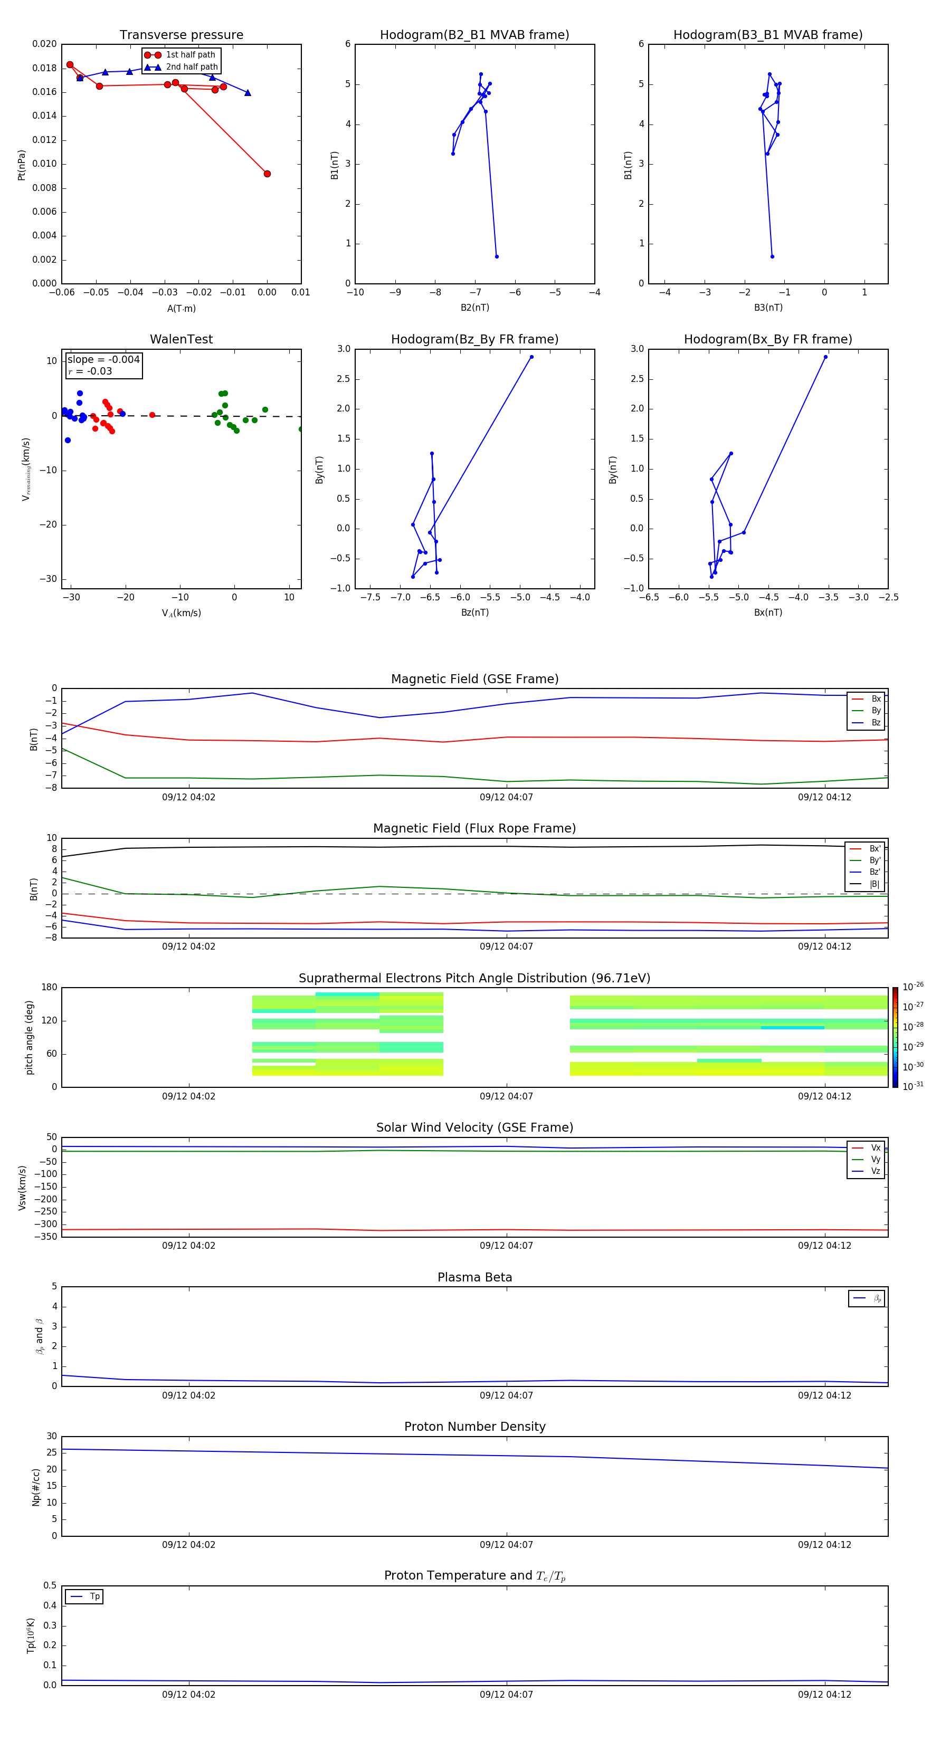Click the 'r = -0.03' annotation
This screenshot has width=950, height=1741.
point(90,371)
